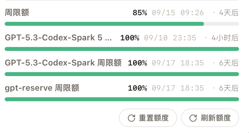This screenshot has height=133, width=249.
Task: Click the 重置额度 button
Action: coord(148,118)
